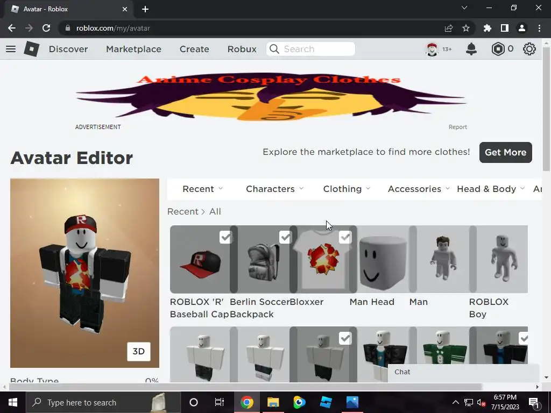
Task: Open File Explorer from taskbar
Action: tap(273, 402)
